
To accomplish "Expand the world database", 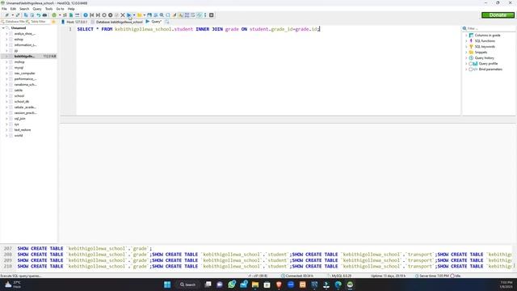I will click(6, 136).
